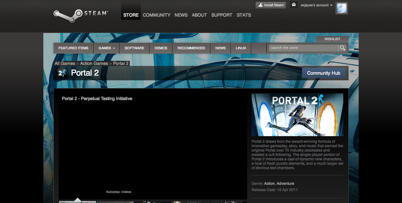This screenshot has height=203, width=402.
Task: Expand the Games dropdown menu
Action: pos(106,48)
